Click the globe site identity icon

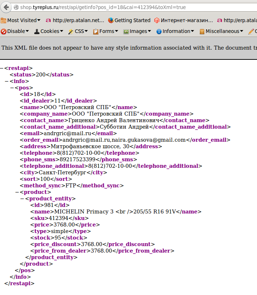[x=16, y=7]
